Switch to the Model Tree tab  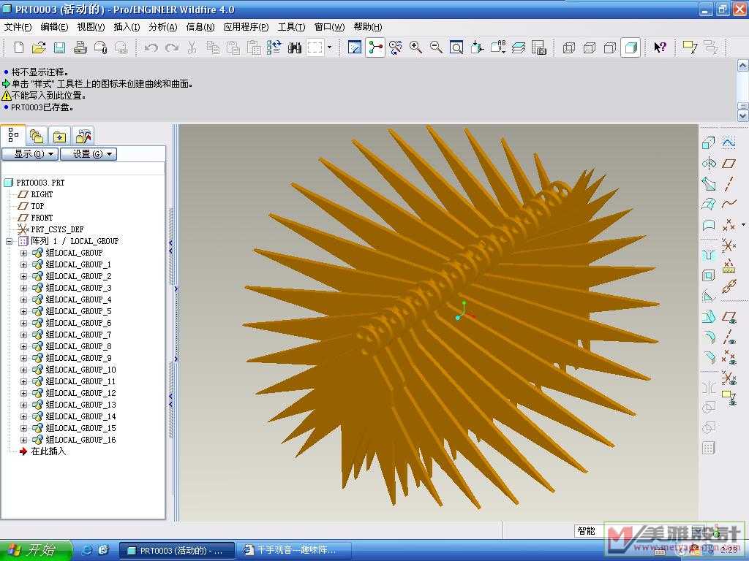[x=13, y=135]
